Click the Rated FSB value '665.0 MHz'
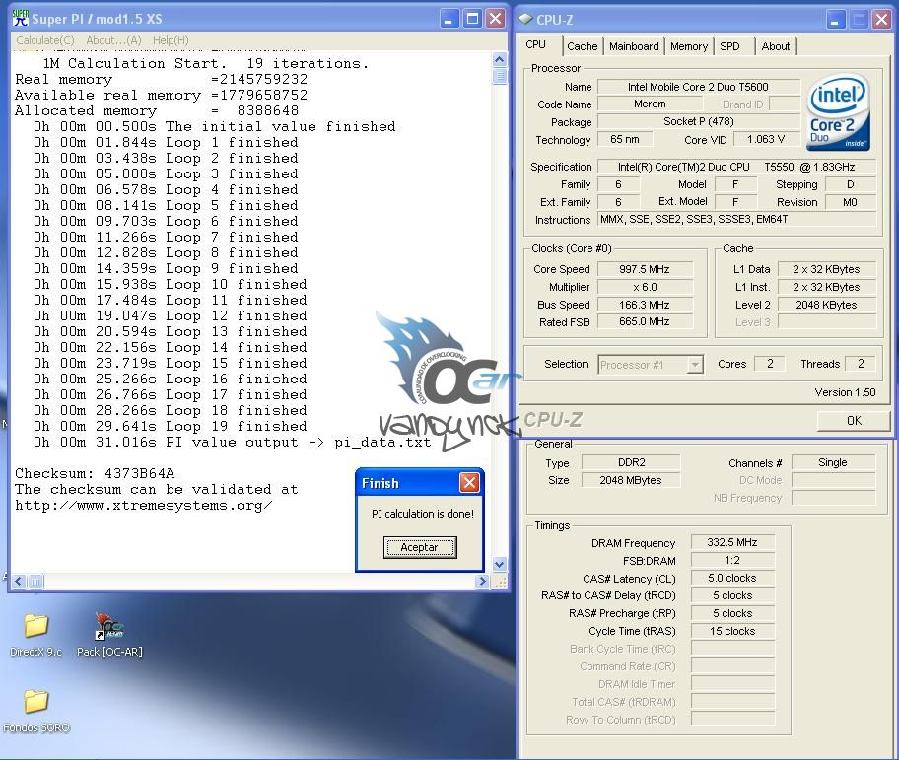The image size is (899, 760). tap(645, 322)
